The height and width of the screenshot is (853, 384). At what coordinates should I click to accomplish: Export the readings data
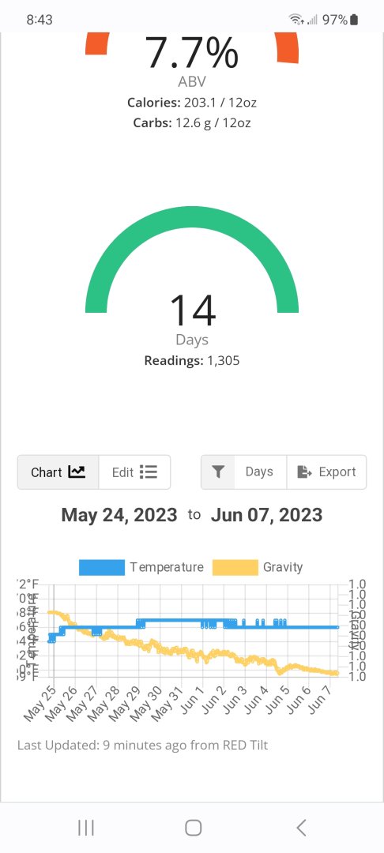click(326, 472)
